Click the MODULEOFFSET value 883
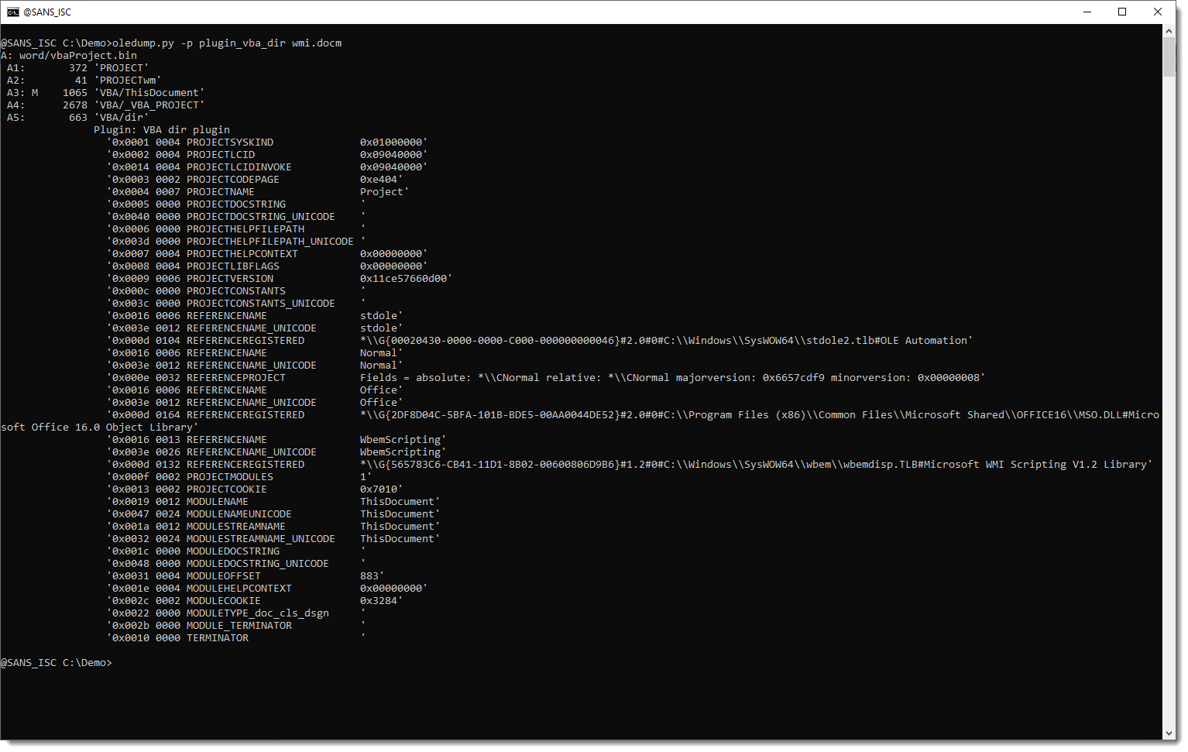This screenshot has width=1188, height=752. pyautogui.click(x=369, y=576)
